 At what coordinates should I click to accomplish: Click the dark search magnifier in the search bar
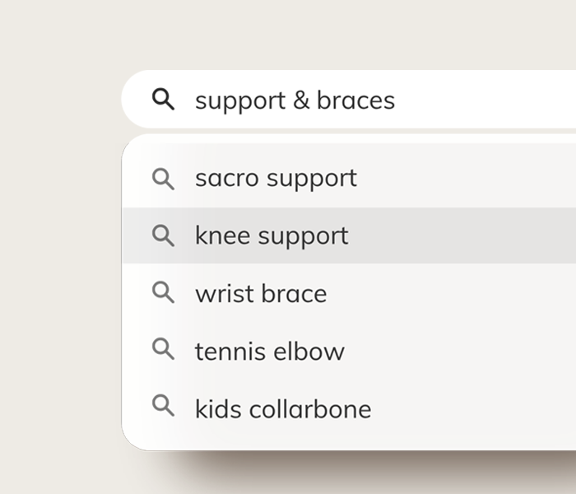click(x=163, y=99)
